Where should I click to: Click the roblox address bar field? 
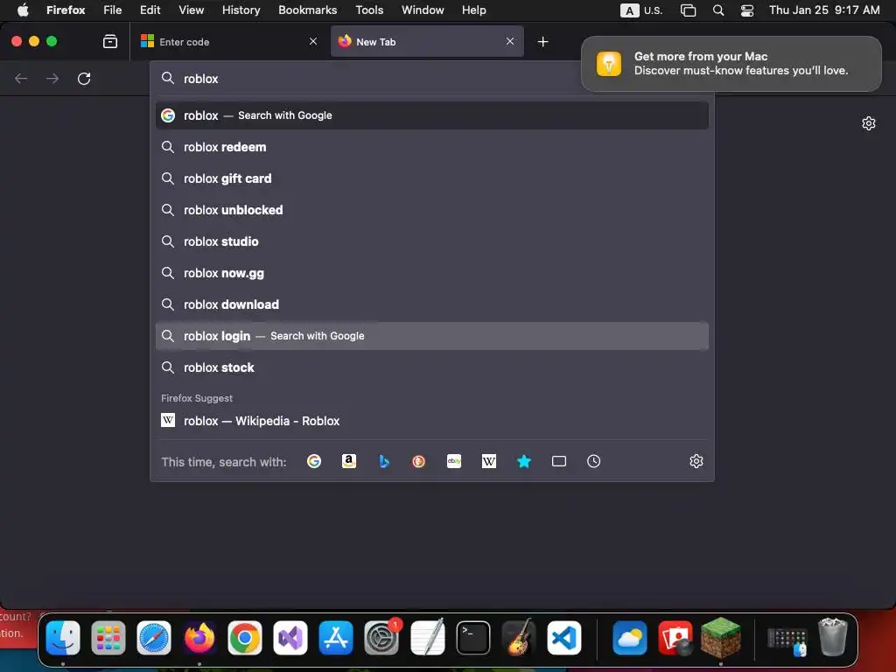366,78
